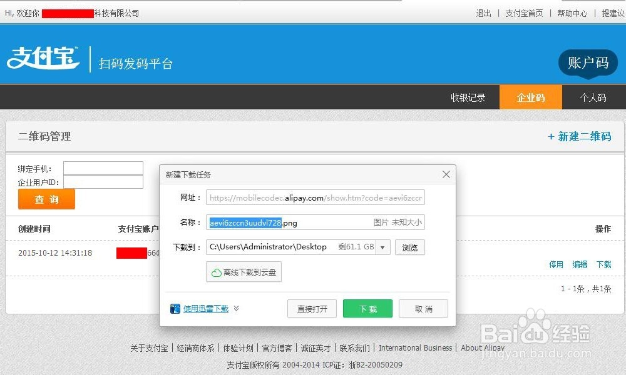Screen dimensions: 626x375
Task: Click the 支付宝账户 column header
Action: [138, 229]
